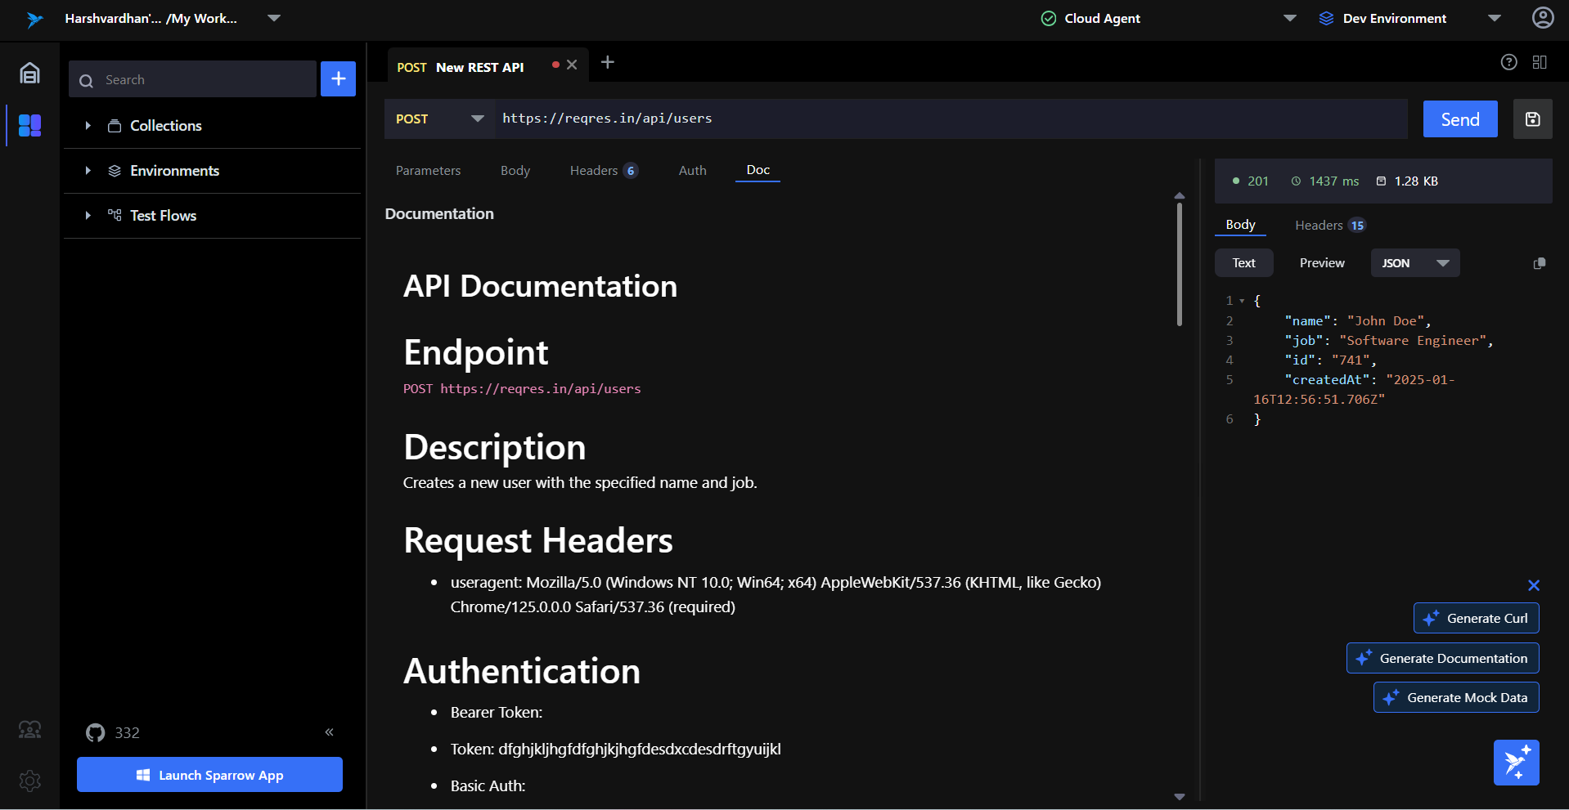Click Generate Mock Data button

coord(1456,697)
